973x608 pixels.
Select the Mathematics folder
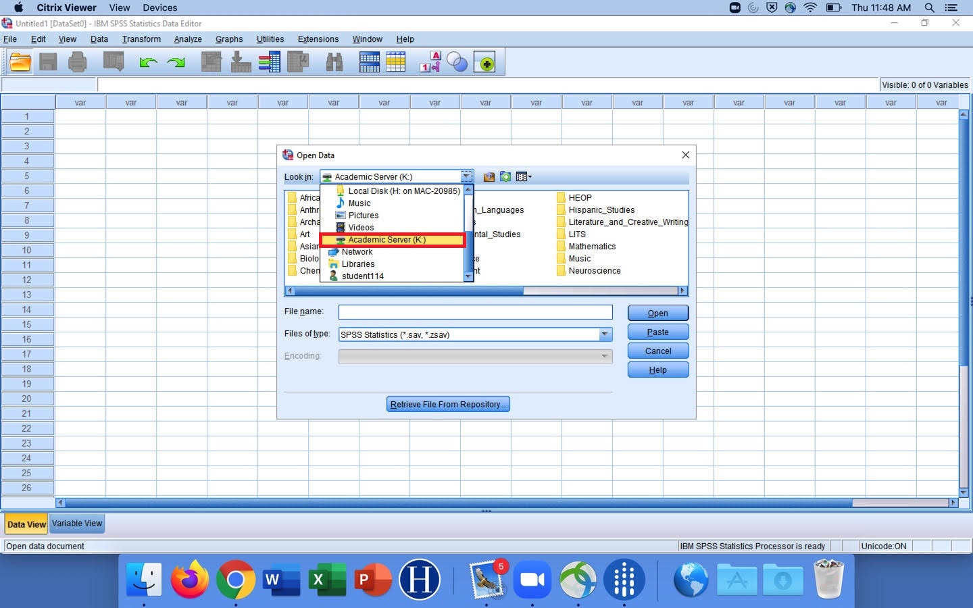pyautogui.click(x=586, y=247)
